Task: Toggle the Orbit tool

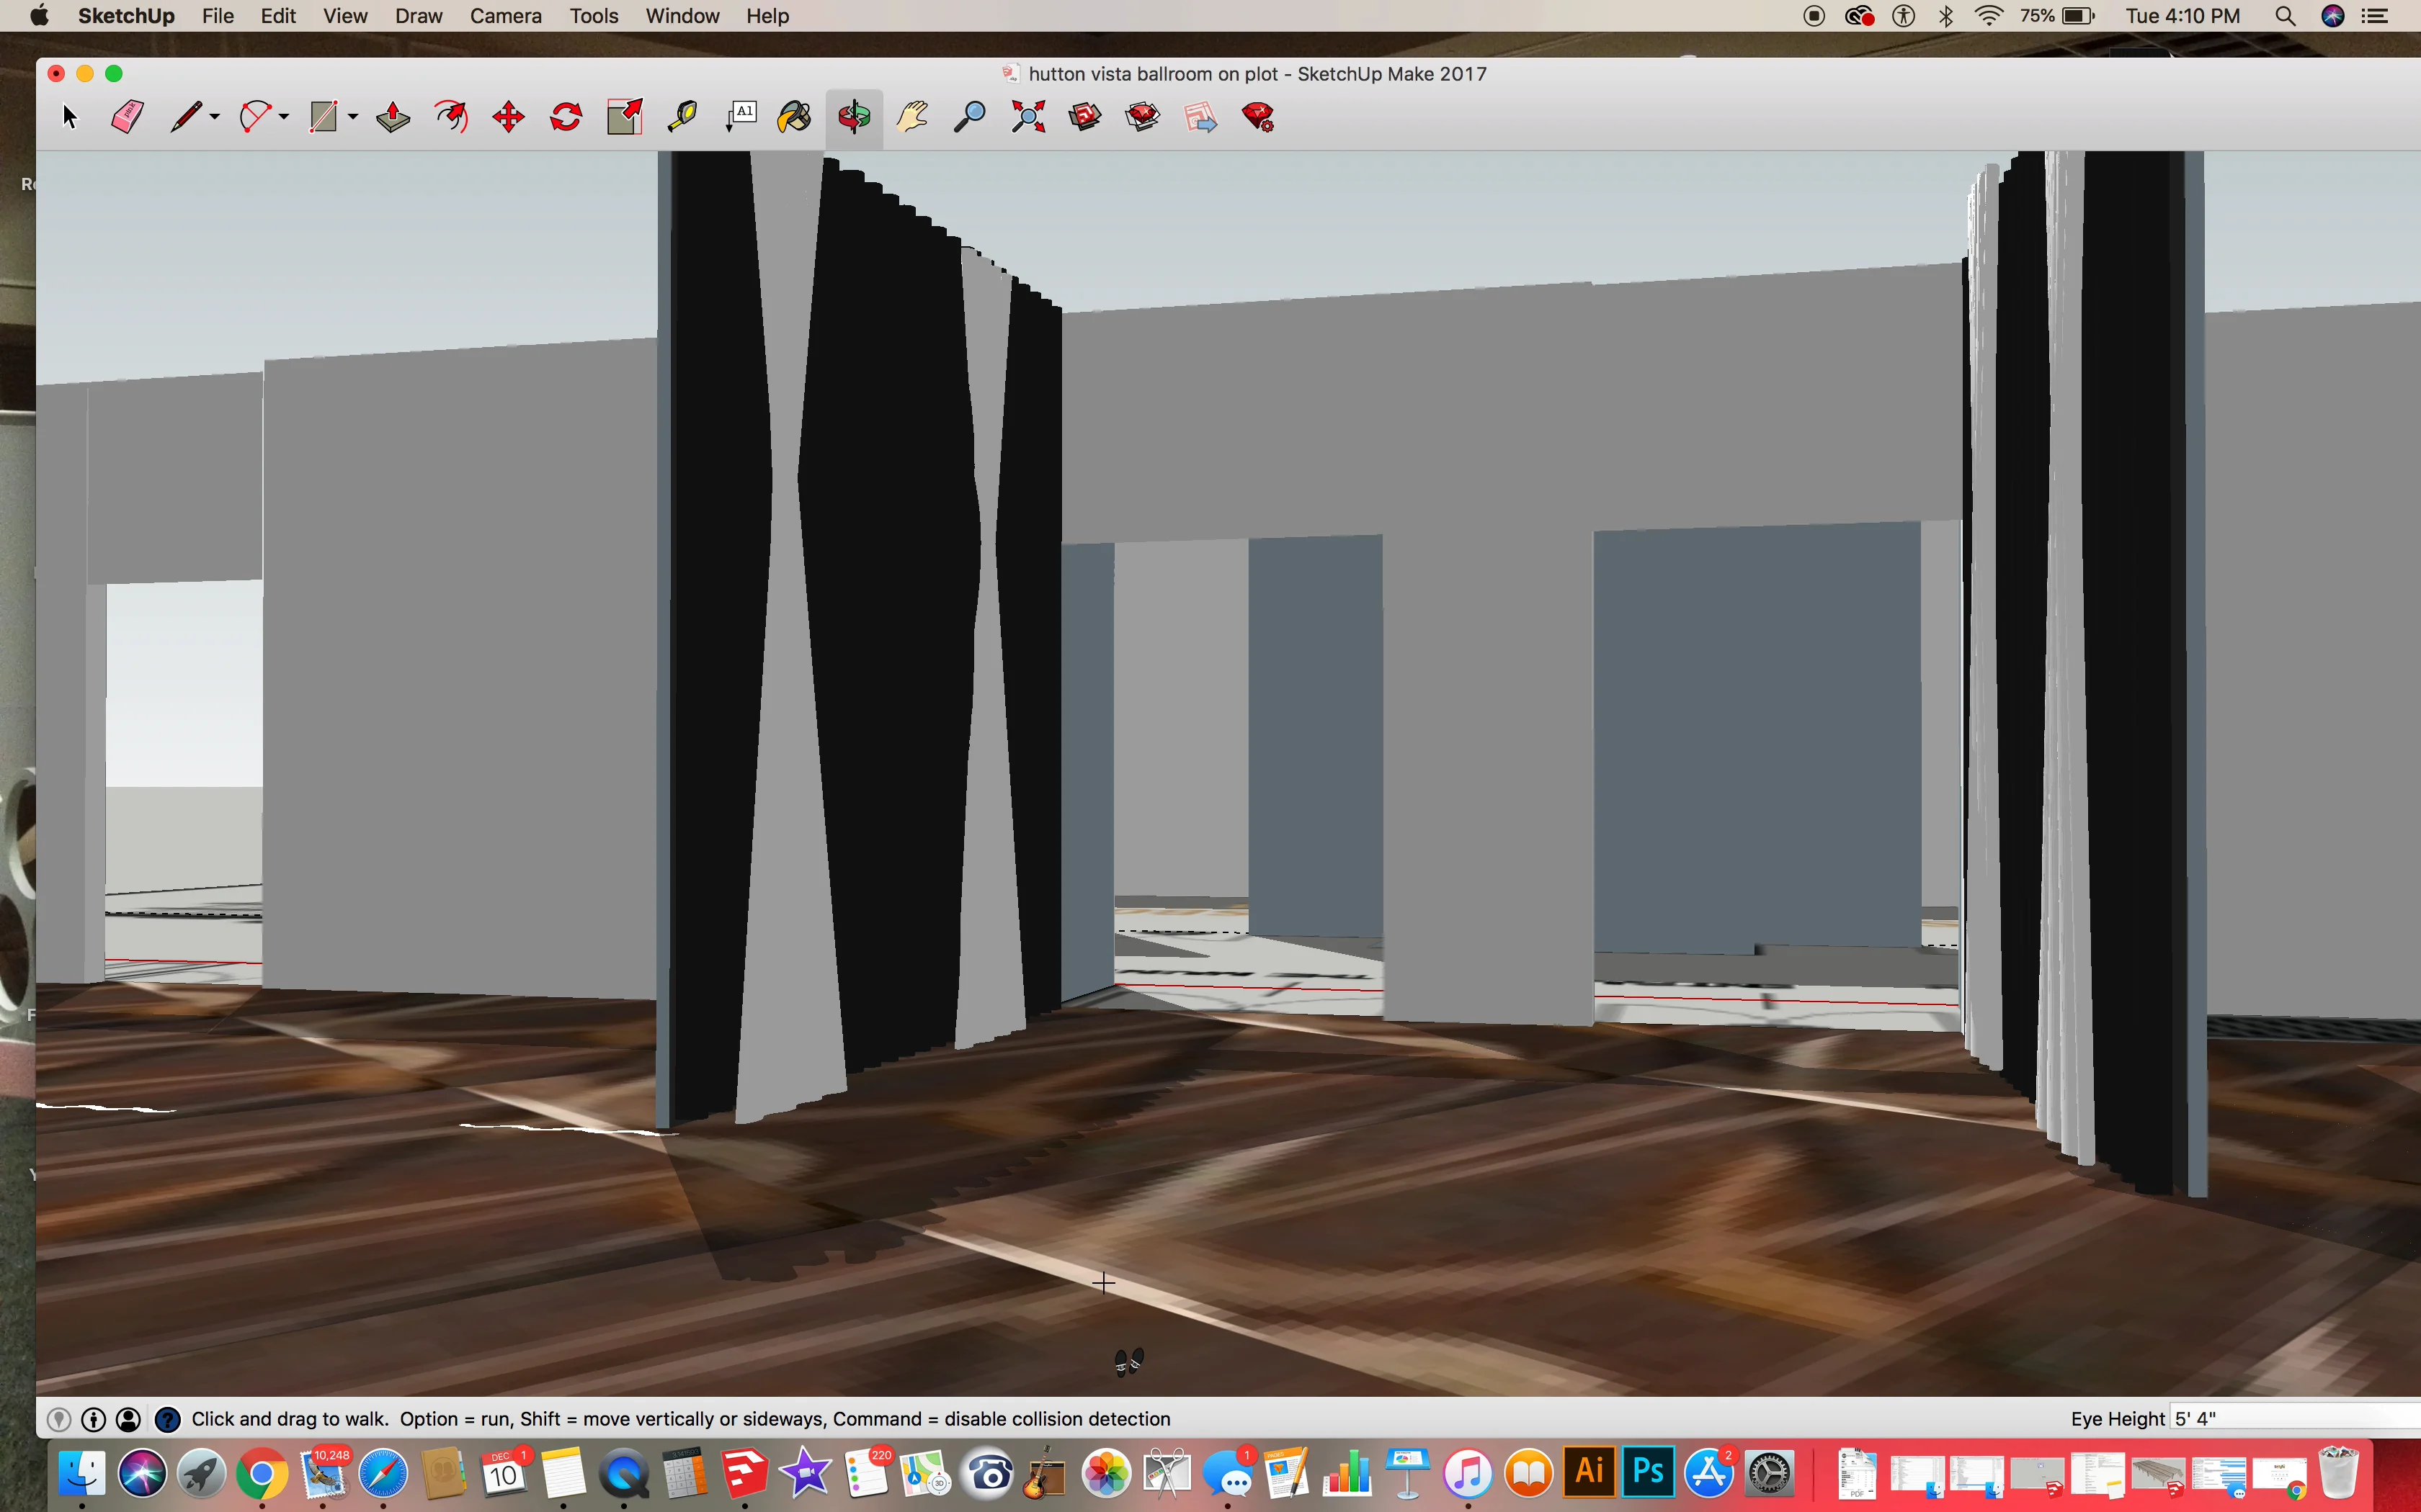Action: point(855,118)
